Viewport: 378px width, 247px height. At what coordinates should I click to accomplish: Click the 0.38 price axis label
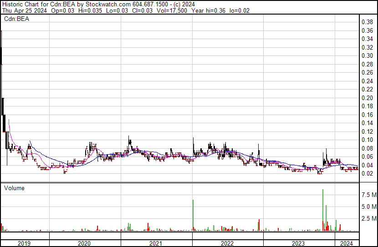pos(368,22)
